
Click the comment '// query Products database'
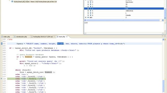(30, 55)
